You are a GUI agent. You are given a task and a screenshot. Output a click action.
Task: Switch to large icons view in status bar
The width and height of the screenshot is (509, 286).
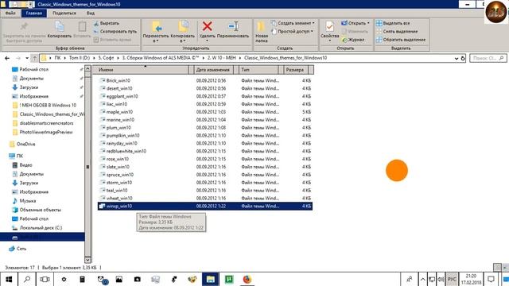pos(505,268)
